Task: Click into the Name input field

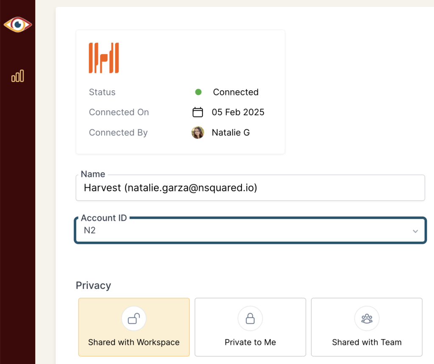Action: [x=250, y=188]
